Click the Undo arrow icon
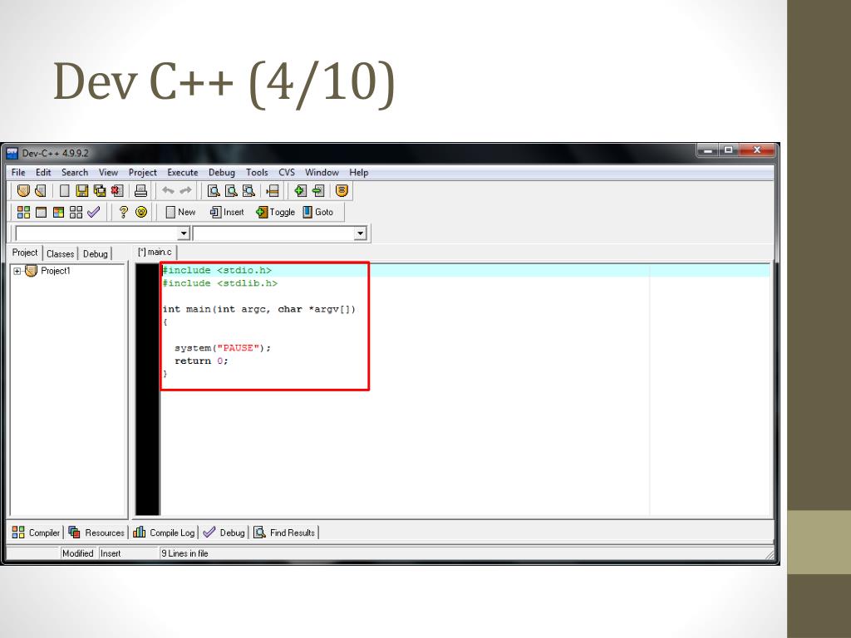 [x=168, y=190]
